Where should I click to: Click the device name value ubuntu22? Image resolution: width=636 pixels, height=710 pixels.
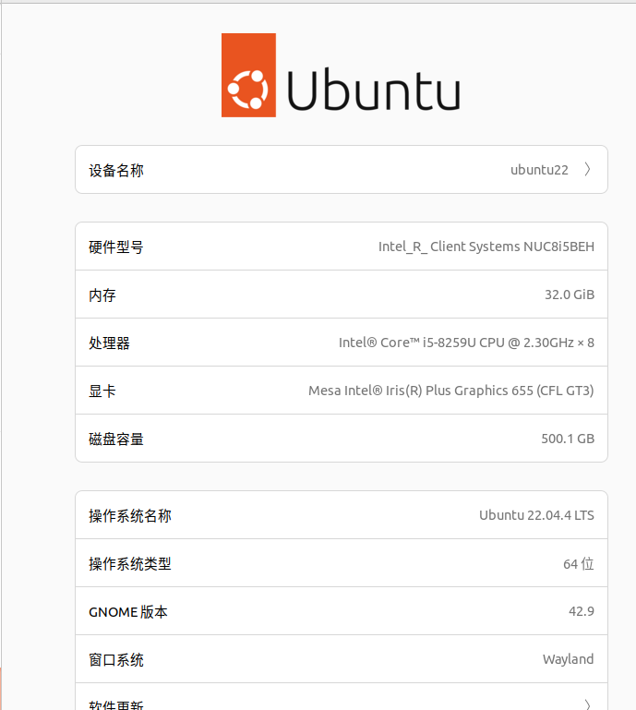point(539,170)
